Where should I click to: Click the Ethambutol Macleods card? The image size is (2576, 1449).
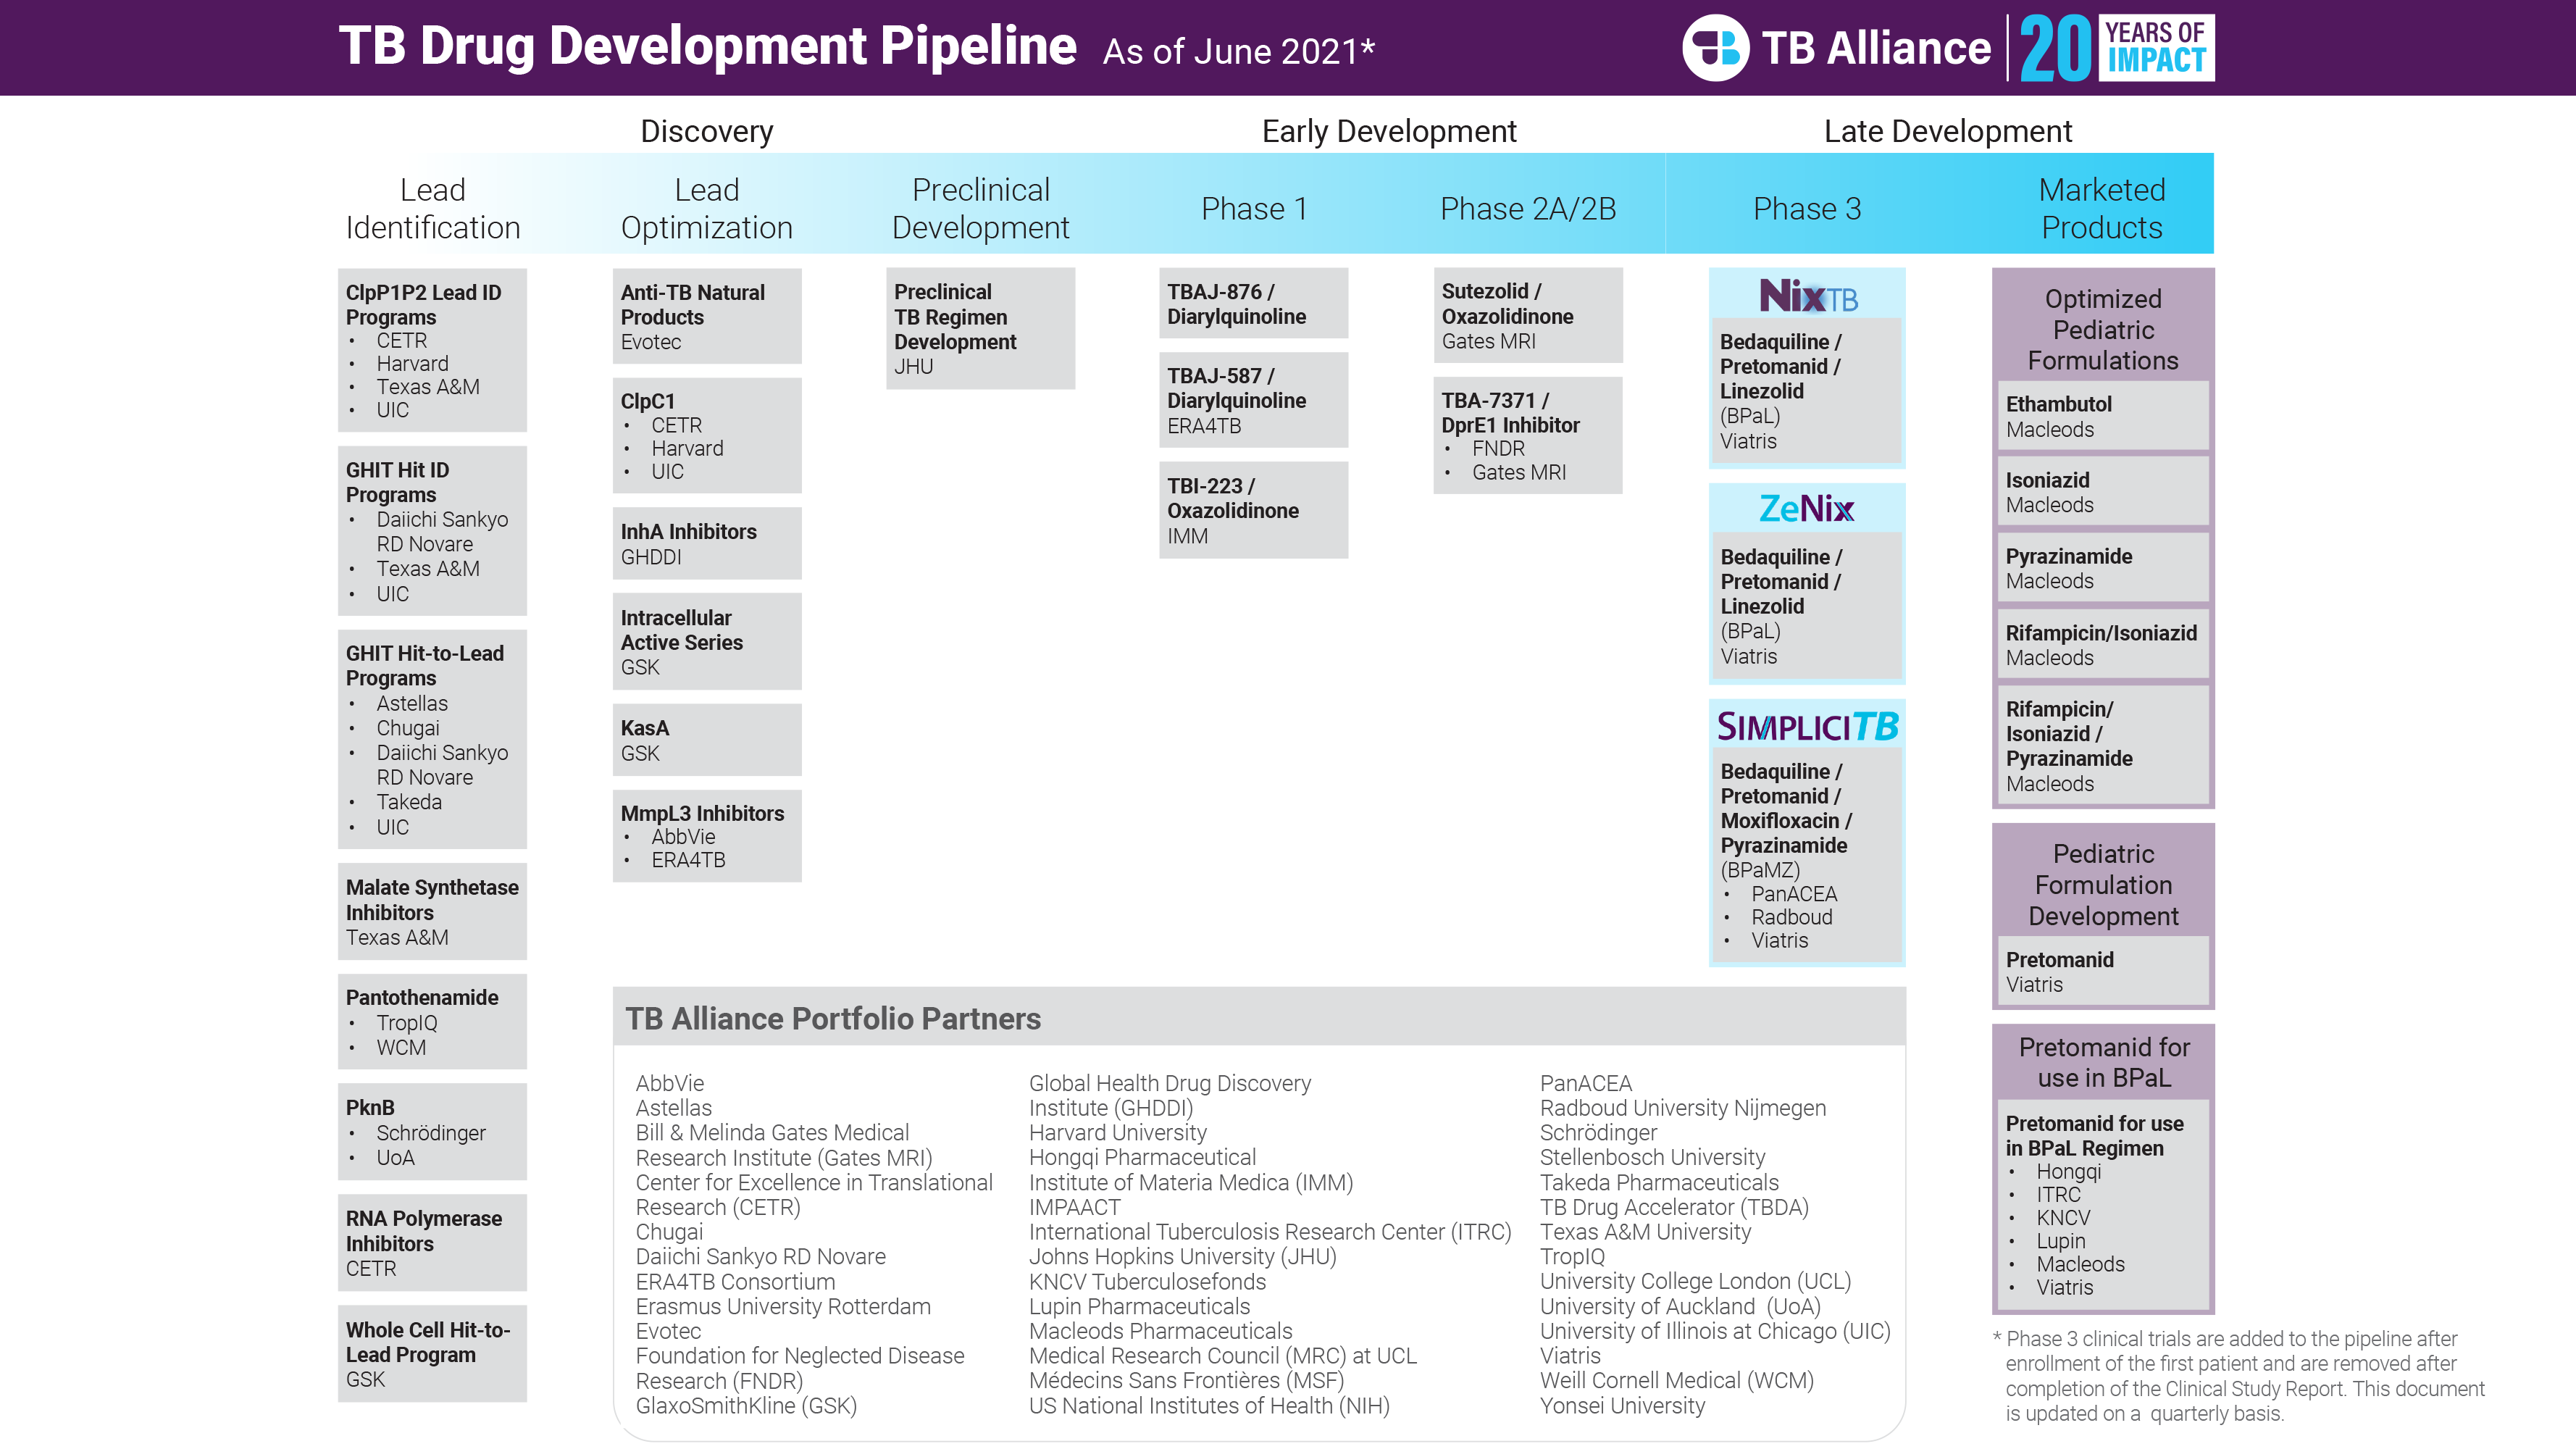click(2103, 416)
